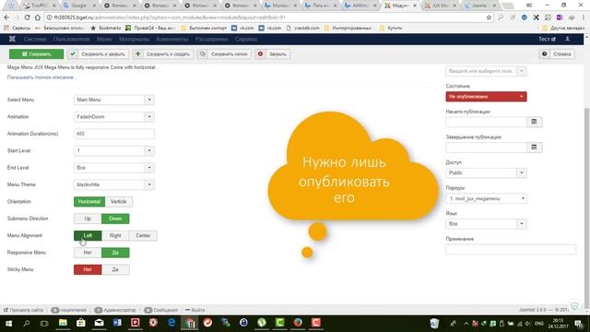This screenshot has height=332, width=590.
Task: Open File Explorer from taskbar
Action: tap(63, 323)
